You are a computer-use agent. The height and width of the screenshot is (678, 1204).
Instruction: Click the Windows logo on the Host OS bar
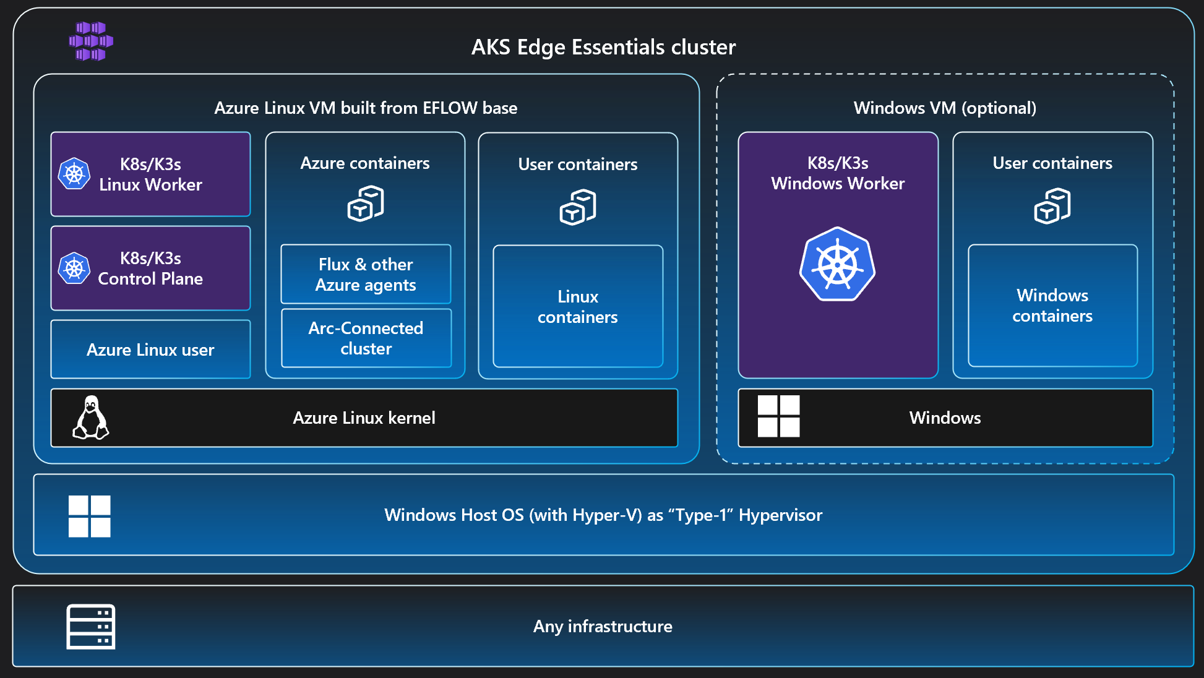tap(90, 516)
